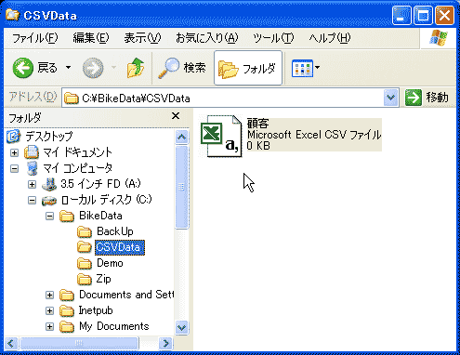Select the Zip folder in tree
This screenshot has height=355, width=460.
(104, 279)
